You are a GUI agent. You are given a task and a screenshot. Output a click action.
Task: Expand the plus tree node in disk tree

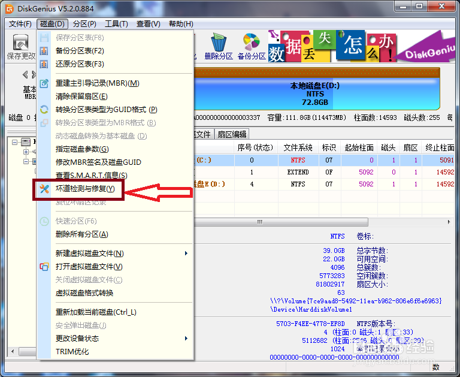(x=26, y=152)
